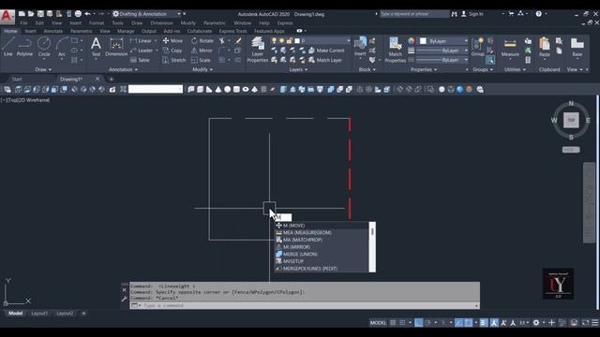Click the autocomplete list scrollbar
Image resolution: width=600 pixels, height=337 pixels.
tap(372, 247)
